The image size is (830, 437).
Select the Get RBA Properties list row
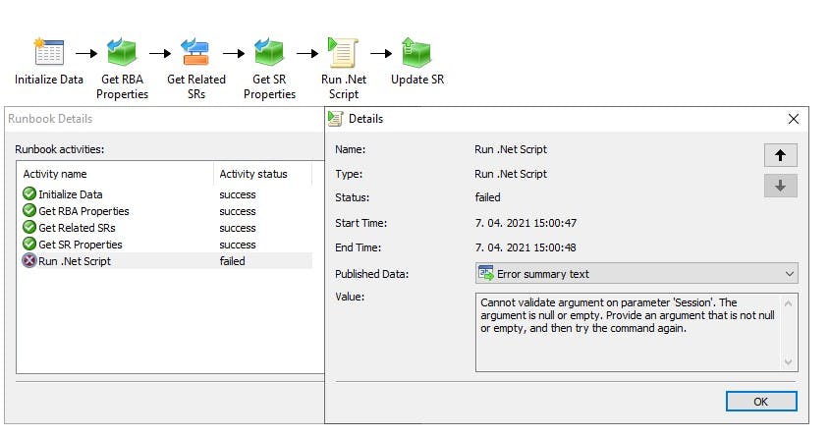pos(165,210)
